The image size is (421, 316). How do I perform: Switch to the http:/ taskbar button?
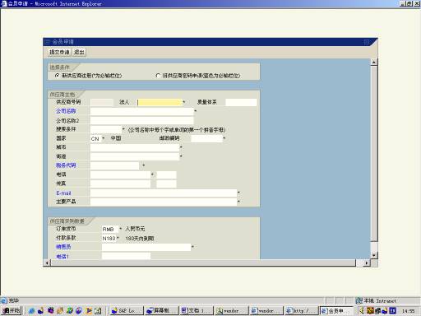[301, 311]
